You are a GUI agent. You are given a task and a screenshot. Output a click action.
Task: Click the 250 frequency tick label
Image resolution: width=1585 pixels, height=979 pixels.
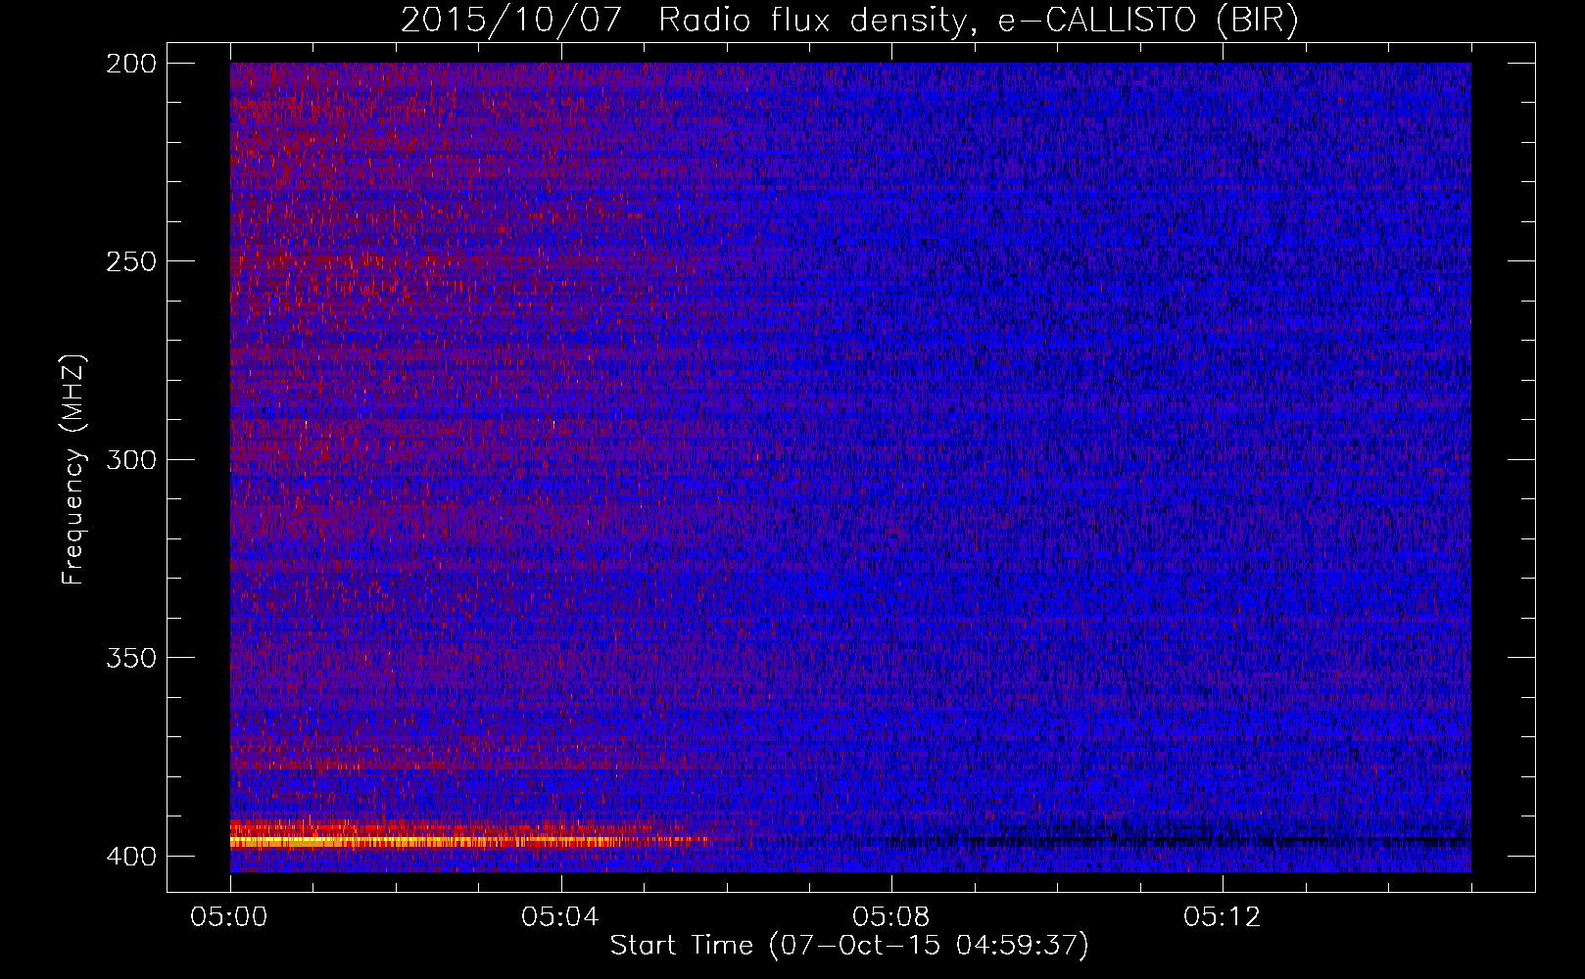point(130,261)
